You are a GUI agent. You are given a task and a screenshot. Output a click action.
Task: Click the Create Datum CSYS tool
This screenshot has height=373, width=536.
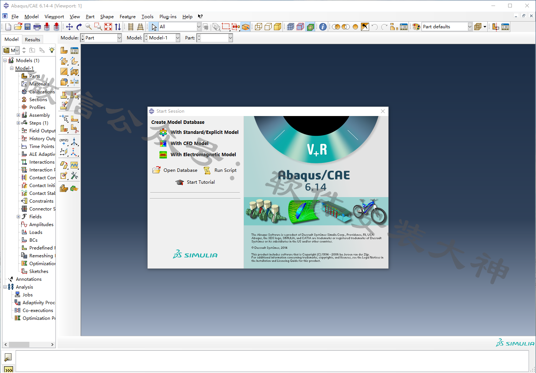coord(74,142)
